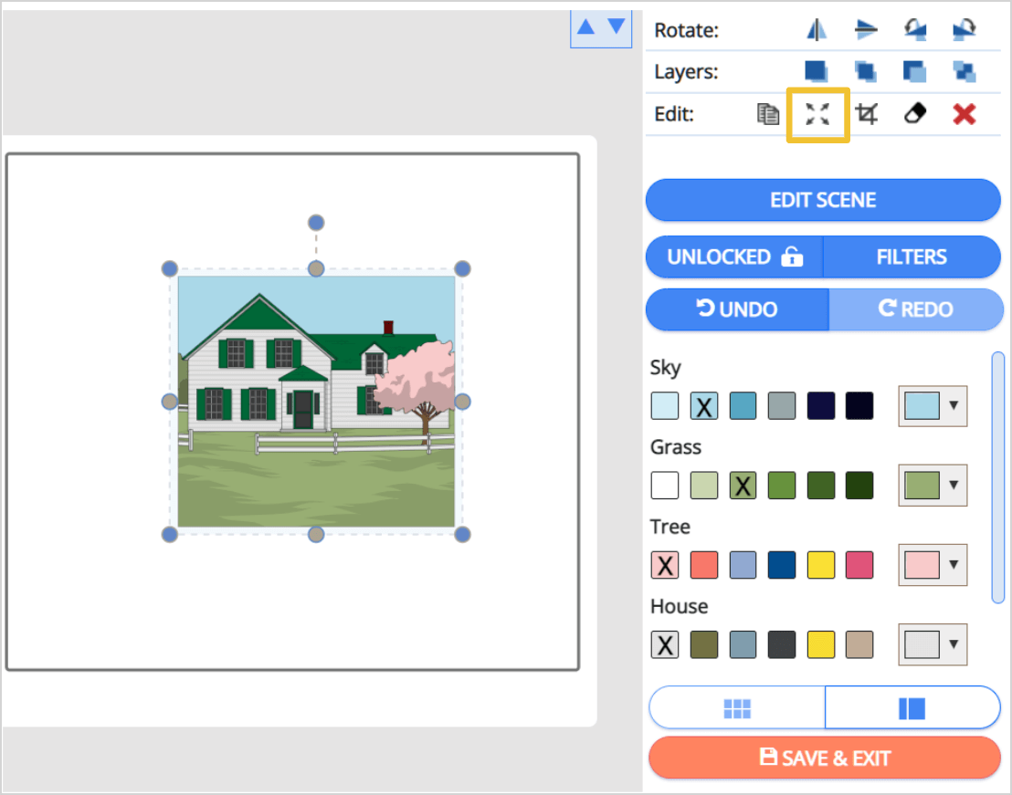Image resolution: width=1012 pixels, height=795 pixels.
Task: Choose the gray Sky swatch
Action: tap(782, 405)
